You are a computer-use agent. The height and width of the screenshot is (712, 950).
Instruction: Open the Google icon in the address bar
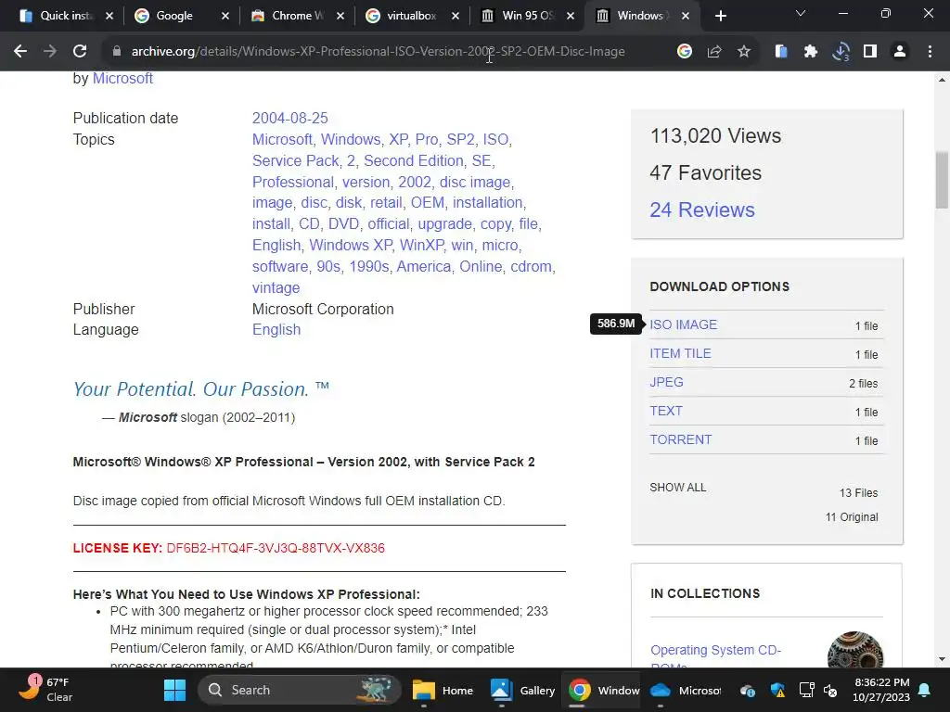click(685, 52)
